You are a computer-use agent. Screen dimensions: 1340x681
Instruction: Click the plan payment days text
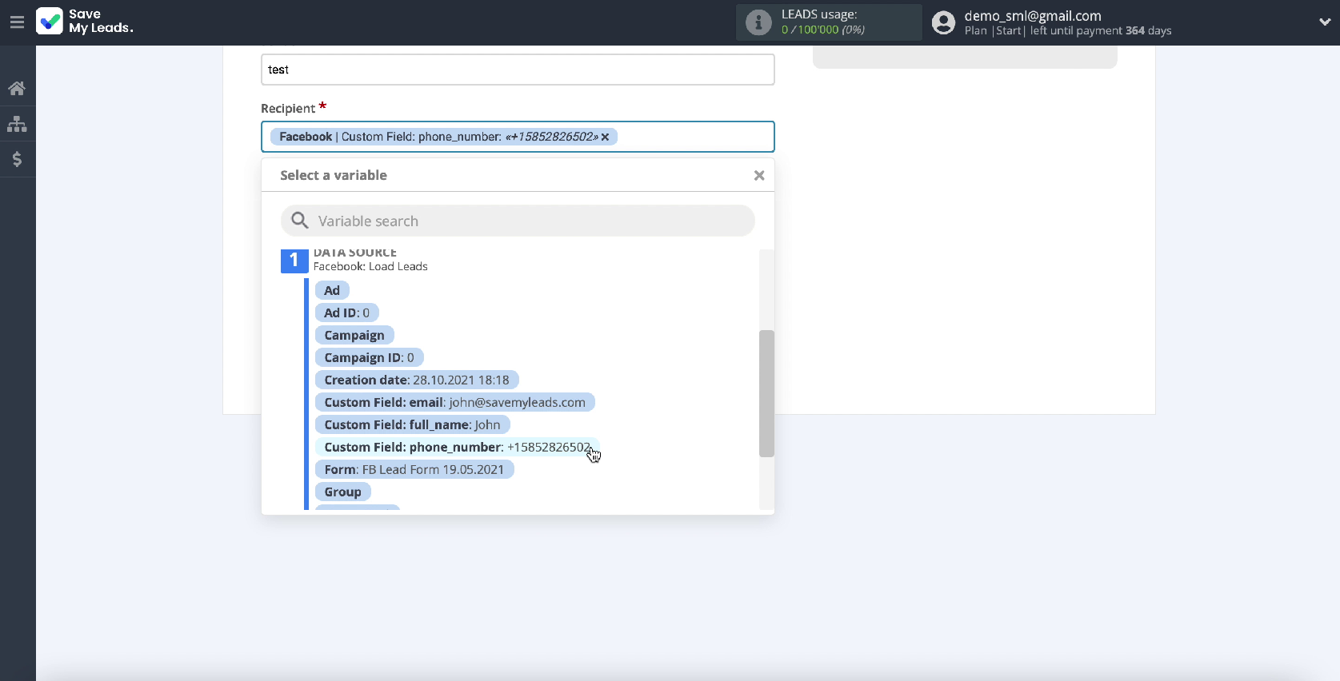click(1068, 30)
